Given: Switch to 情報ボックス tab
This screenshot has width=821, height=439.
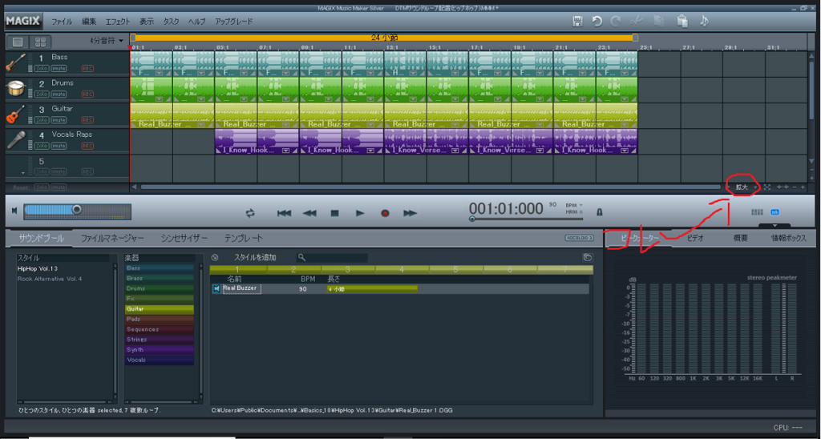Looking at the screenshot, I should (789, 238).
